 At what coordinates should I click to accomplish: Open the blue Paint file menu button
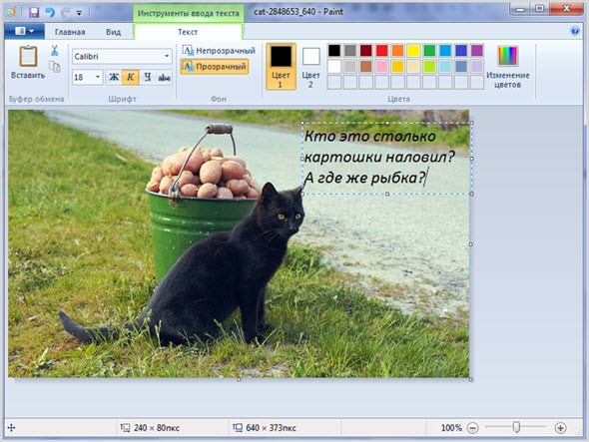tap(24, 31)
